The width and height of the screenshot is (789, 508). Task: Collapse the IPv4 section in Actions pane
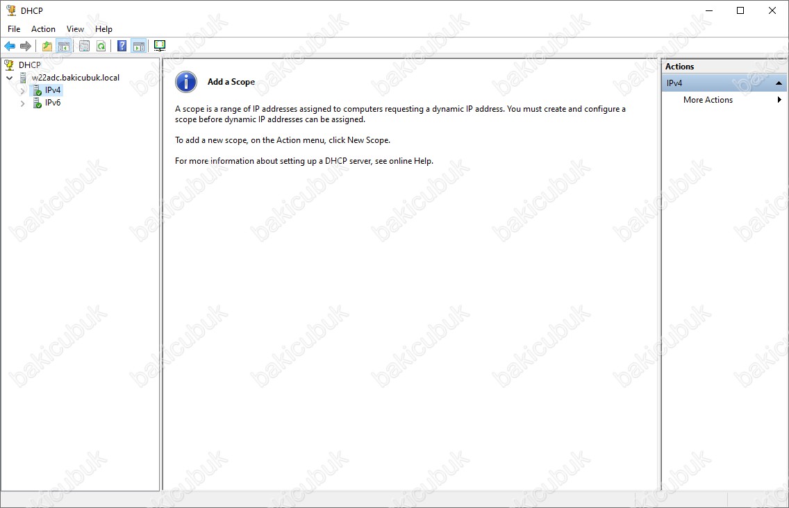click(x=779, y=83)
